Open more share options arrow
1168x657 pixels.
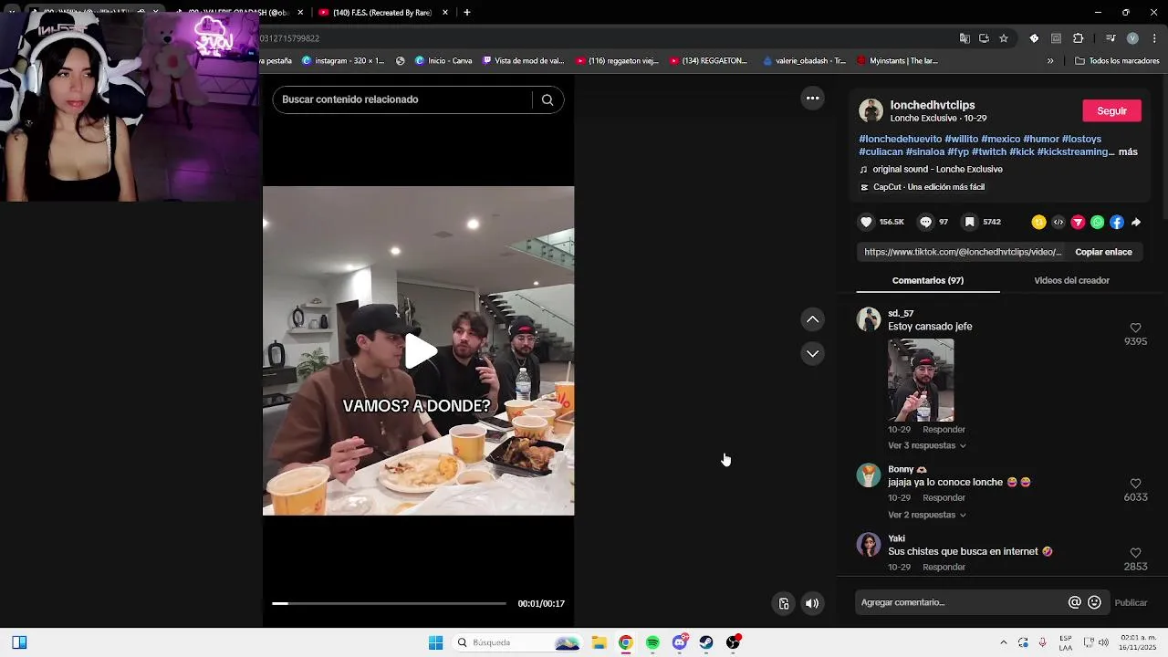pos(1136,222)
